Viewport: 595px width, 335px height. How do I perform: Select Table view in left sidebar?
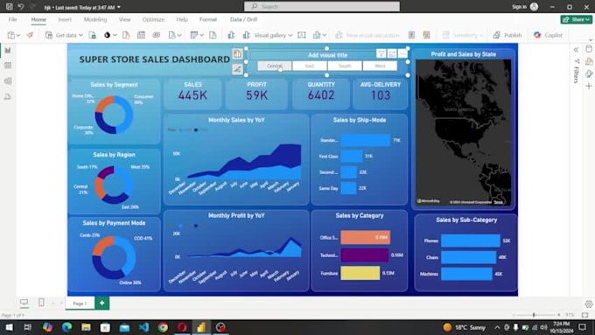tap(8, 66)
